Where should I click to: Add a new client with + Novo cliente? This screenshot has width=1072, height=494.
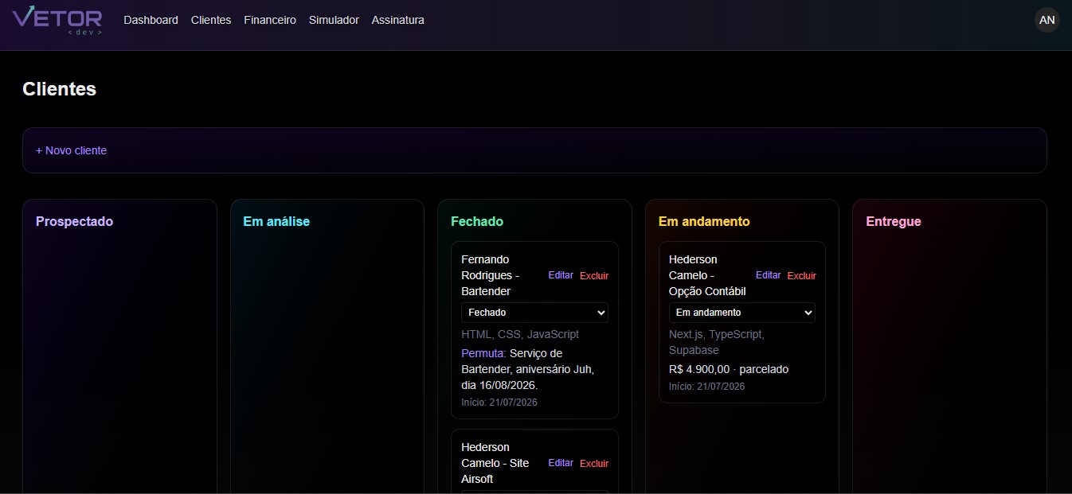click(72, 150)
